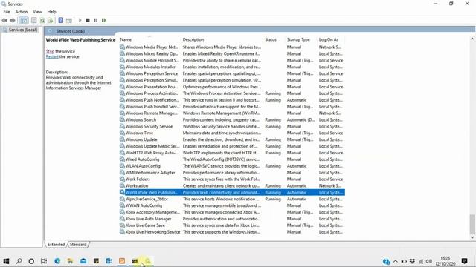Click the gear icon beside Xbox Live Networking Service

[x=122, y=232]
